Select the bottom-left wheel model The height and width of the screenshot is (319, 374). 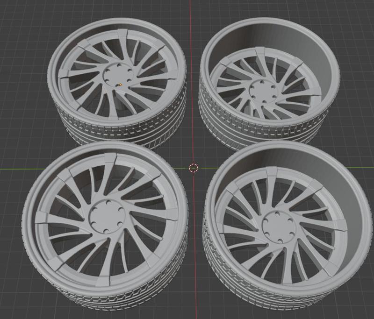[x=105, y=225]
